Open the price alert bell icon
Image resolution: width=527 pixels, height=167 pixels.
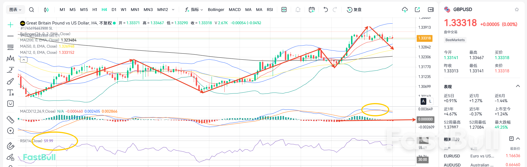[x=298, y=10]
